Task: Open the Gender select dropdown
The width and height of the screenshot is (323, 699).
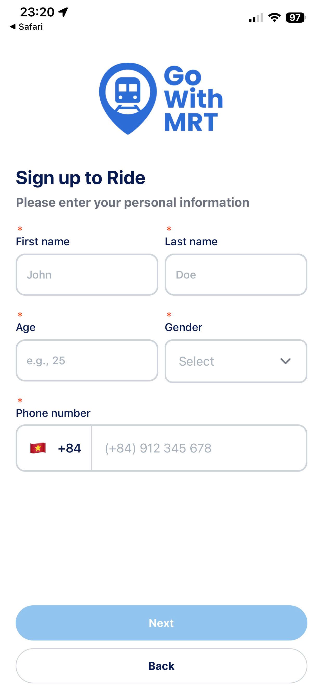Action: click(x=236, y=361)
